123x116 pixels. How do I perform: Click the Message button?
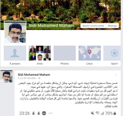click(x=112, y=26)
